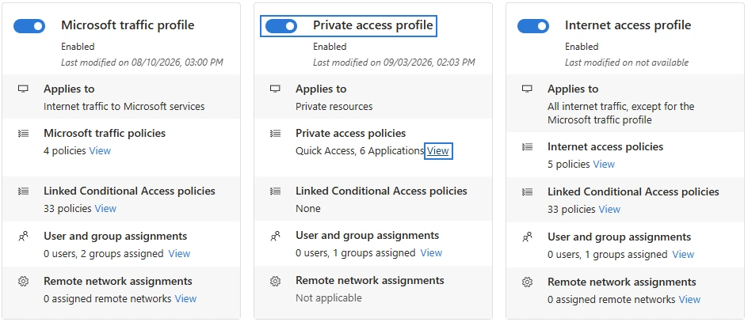748x322 pixels.
Task: Click 'Internet traffic to Microsoft services' text
Action: [x=124, y=107]
